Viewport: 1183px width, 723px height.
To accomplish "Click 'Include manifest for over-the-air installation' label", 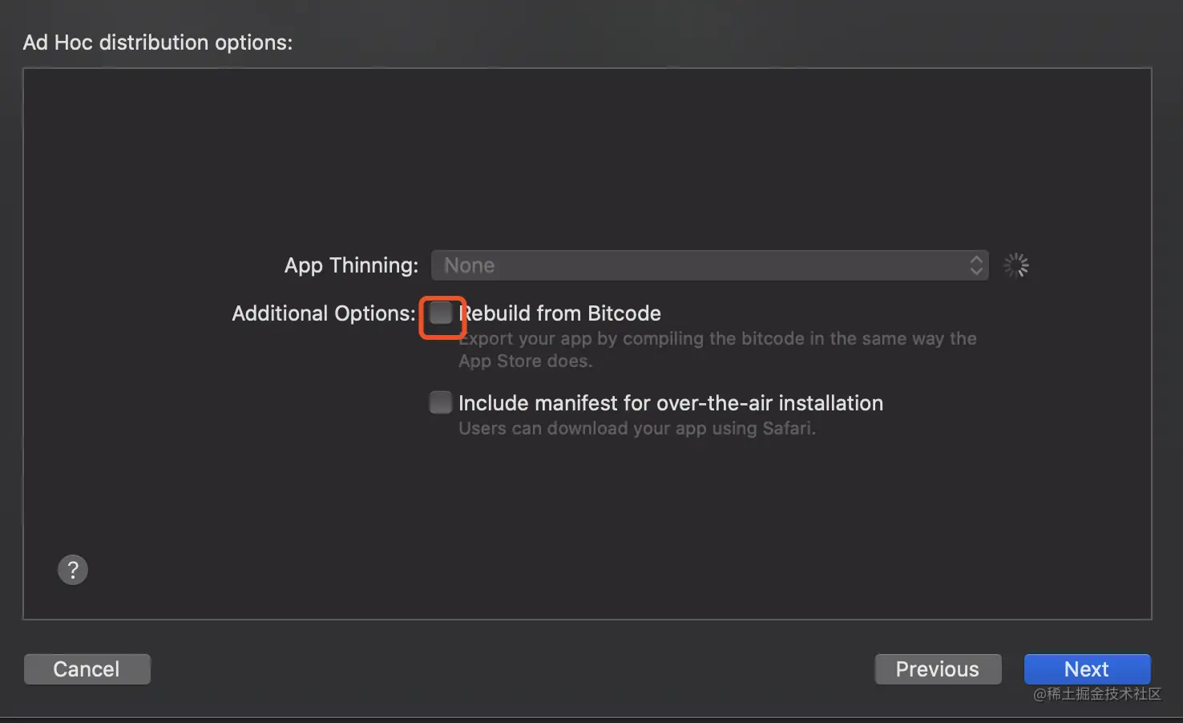I will click(x=671, y=403).
